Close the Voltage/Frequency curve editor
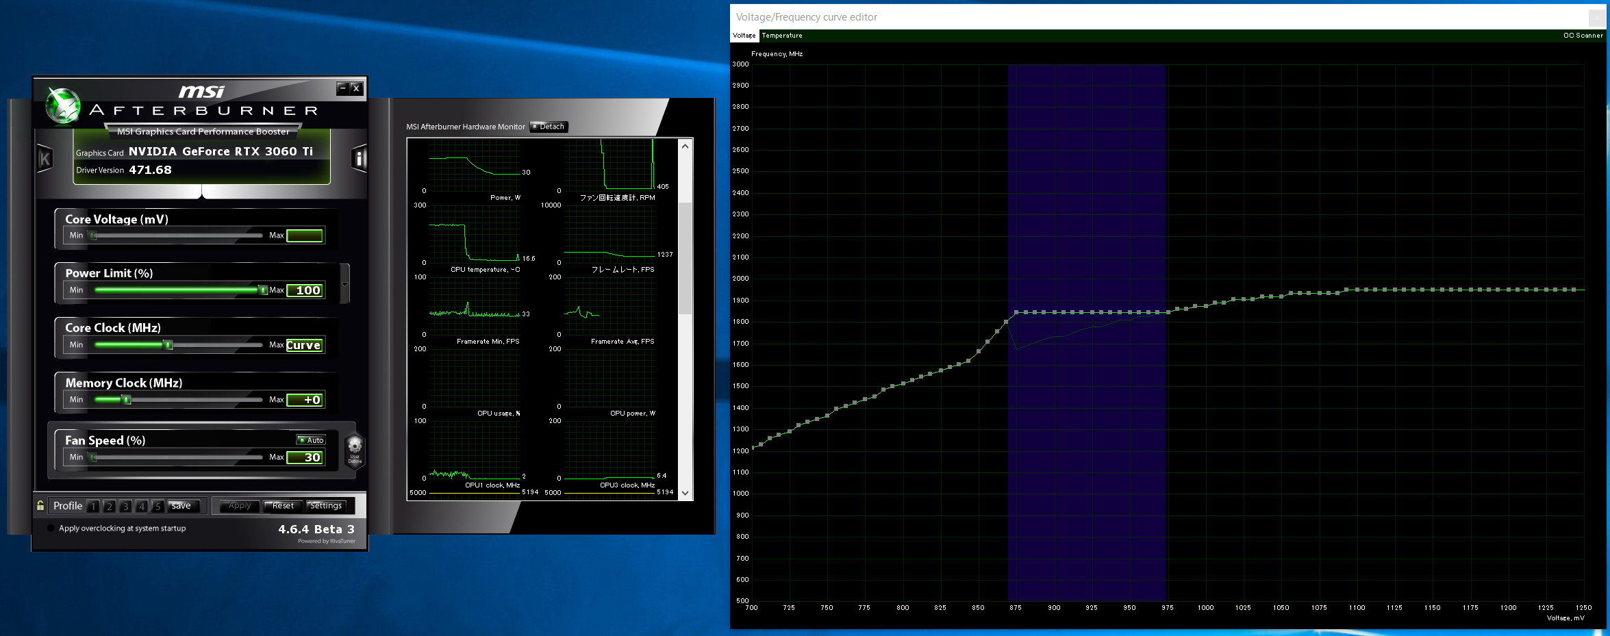The image size is (1610, 636). click(x=1597, y=17)
